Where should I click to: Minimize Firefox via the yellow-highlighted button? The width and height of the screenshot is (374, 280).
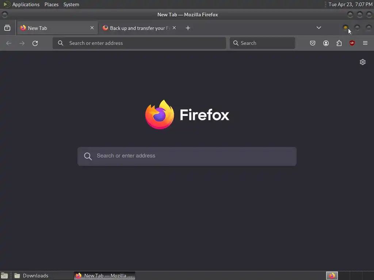point(346,28)
